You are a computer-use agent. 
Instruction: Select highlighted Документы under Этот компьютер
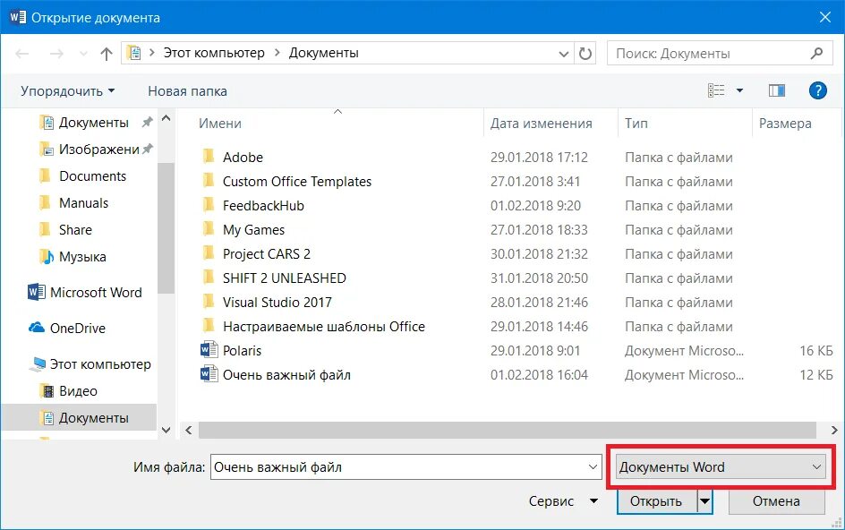(79, 418)
